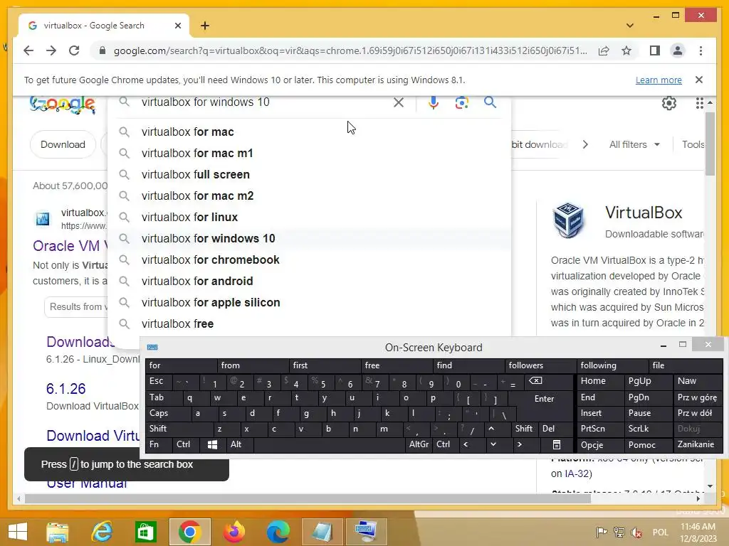
Task: Click the volume tray icon
Action: pyautogui.click(x=636, y=532)
